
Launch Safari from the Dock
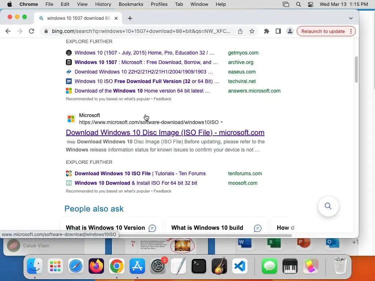[x=76, y=266]
